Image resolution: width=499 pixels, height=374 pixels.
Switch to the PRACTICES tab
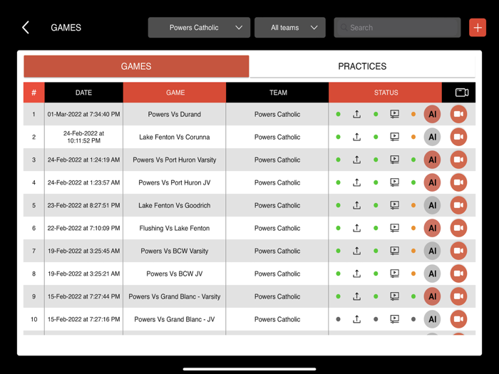362,66
